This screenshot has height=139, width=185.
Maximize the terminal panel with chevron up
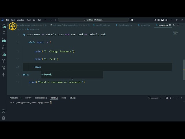(178, 98)
